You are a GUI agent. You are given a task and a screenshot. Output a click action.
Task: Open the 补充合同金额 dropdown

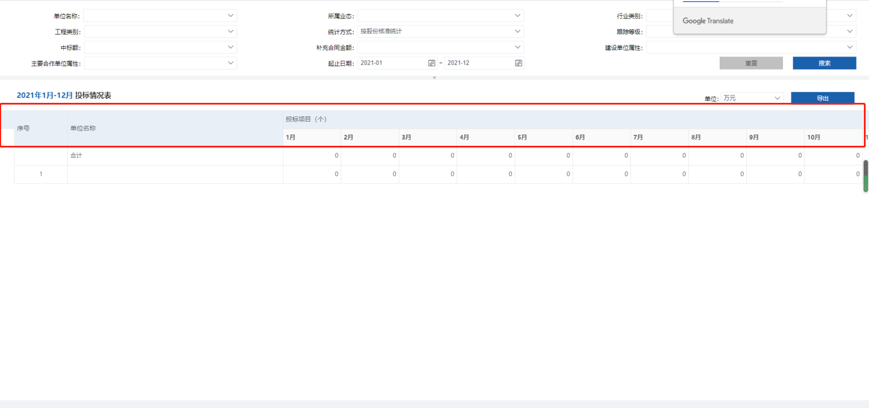(441, 47)
